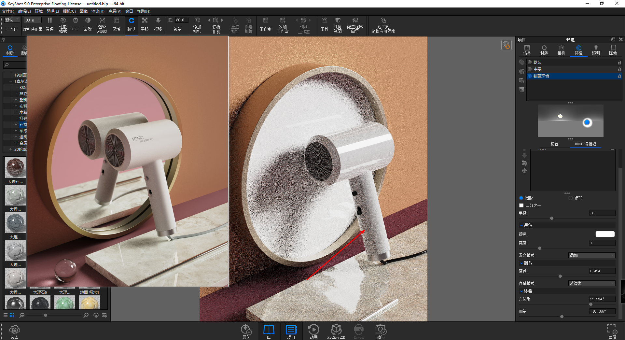Switch to the 照明 tab

pyautogui.click(x=596, y=50)
